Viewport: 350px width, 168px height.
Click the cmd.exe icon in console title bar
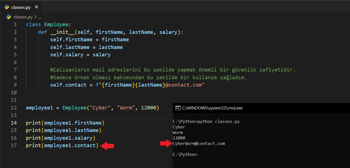click(x=178, y=108)
